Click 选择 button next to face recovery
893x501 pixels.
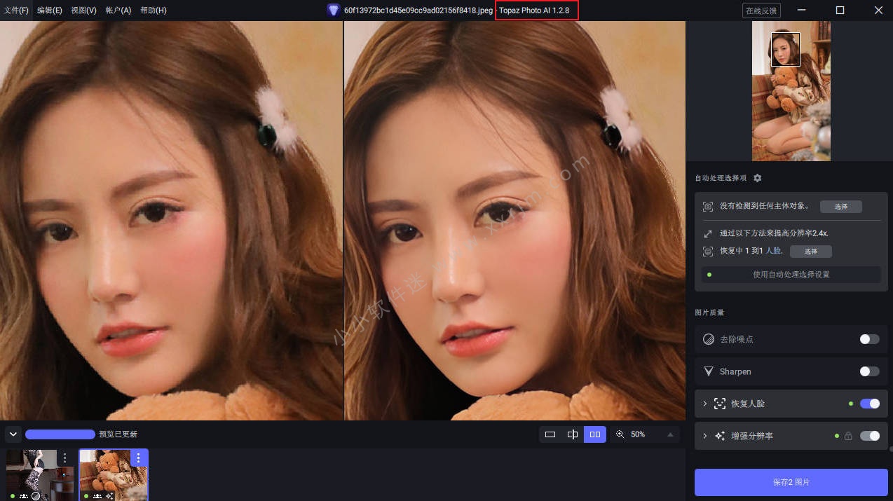click(810, 251)
